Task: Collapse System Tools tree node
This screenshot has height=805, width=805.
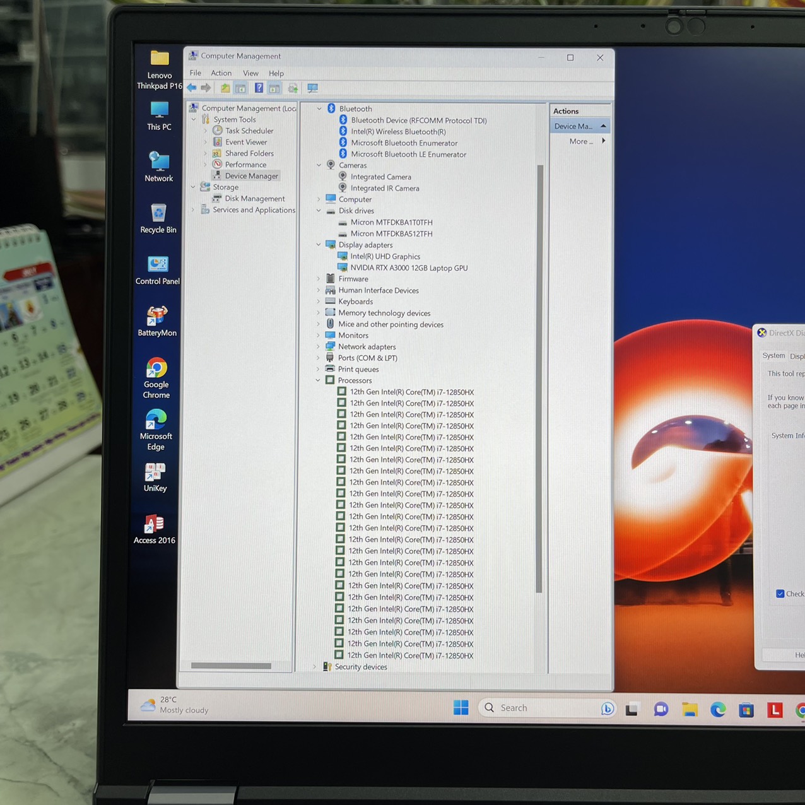Action: click(194, 119)
